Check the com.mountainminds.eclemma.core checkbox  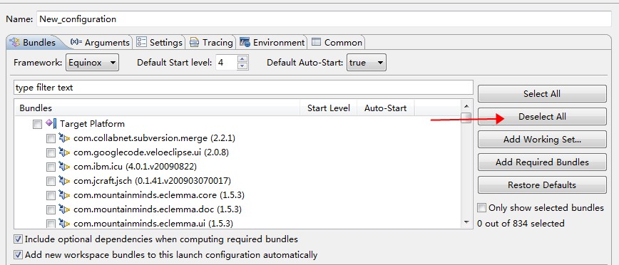click(x=51, y=196)
